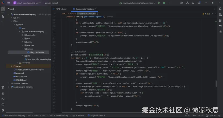
Task: Open the AI Assistant tool window
Action: coord(220,15)
